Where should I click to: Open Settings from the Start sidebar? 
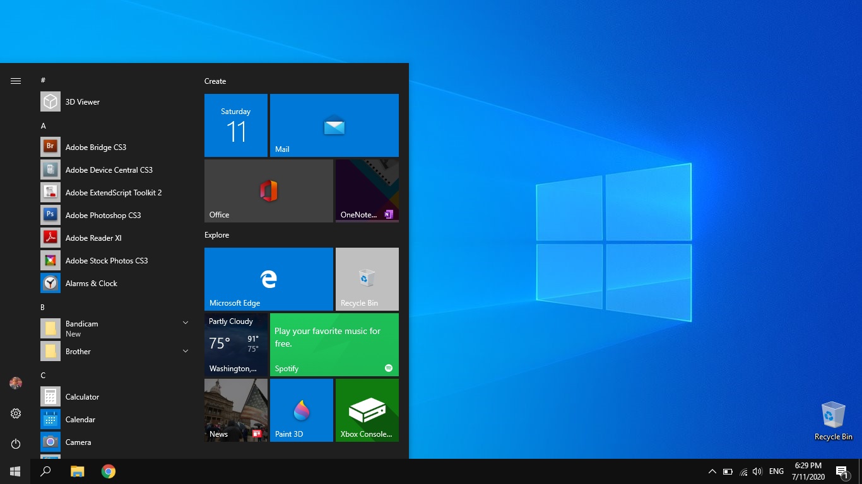(x=15, y=413)
